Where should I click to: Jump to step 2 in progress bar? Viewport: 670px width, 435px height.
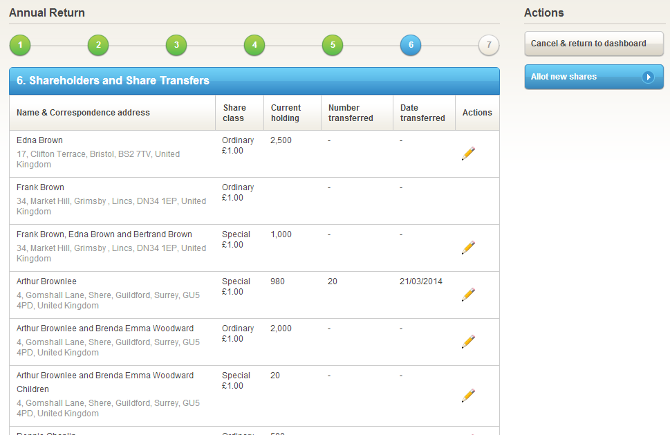(x=98, y=46)
